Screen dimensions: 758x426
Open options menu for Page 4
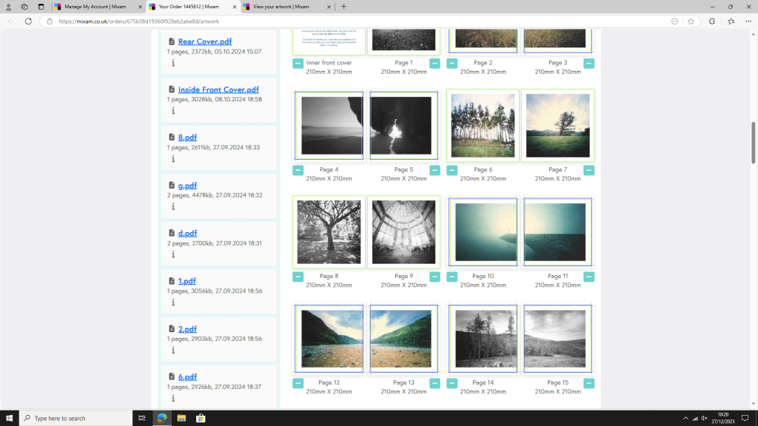pos(298,170)
